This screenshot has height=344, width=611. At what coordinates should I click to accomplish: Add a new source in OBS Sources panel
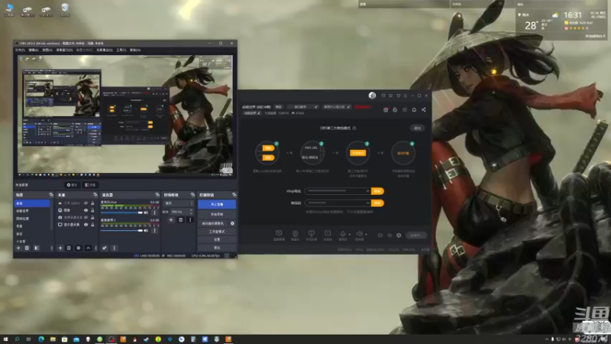pyautogui.click(x=60, y=248)
